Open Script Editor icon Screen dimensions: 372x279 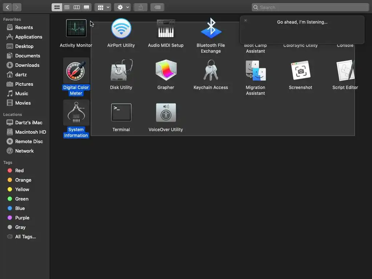[x=345, y=70]
